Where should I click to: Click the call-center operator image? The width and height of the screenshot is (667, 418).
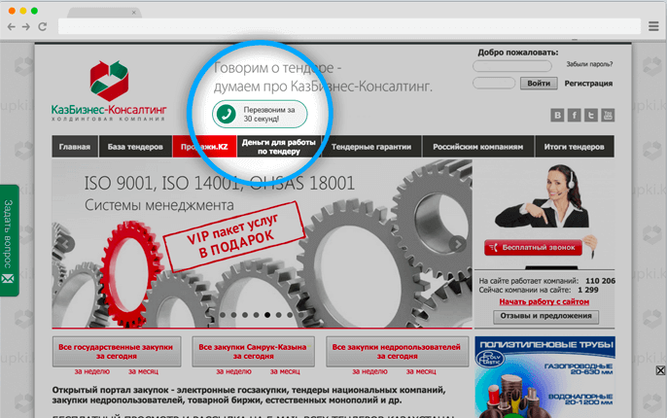pos(542,195)
